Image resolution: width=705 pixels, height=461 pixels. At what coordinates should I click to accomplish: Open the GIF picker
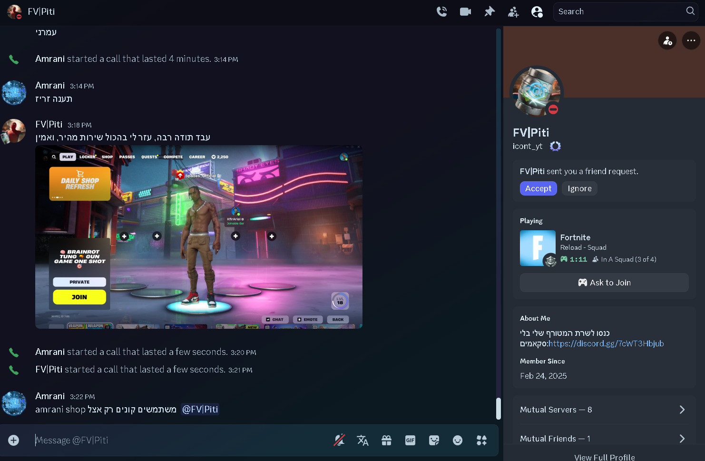[411, 441]
